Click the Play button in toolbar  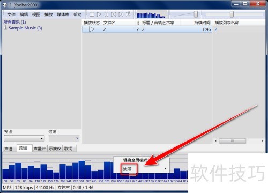(99, 14)
